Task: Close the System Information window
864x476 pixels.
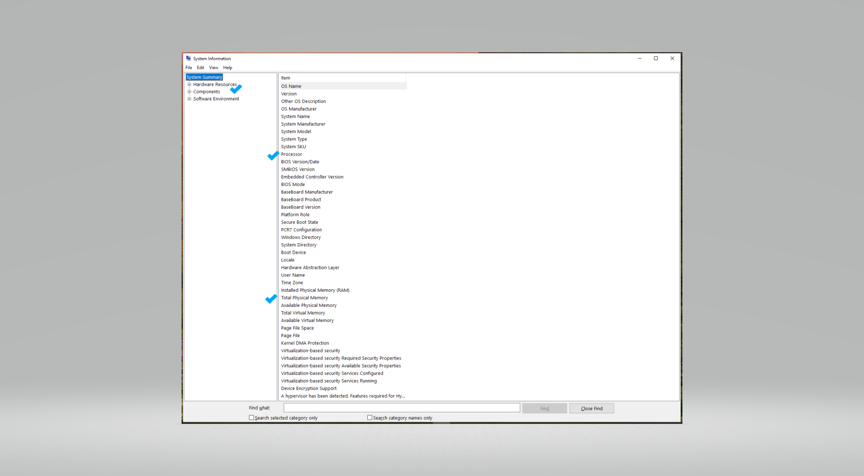Action: (673, 58)
